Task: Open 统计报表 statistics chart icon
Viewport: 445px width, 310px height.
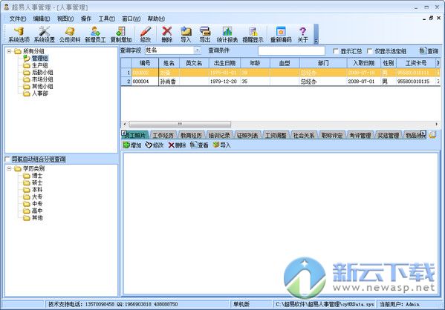Action: click(x=227, y=35)
